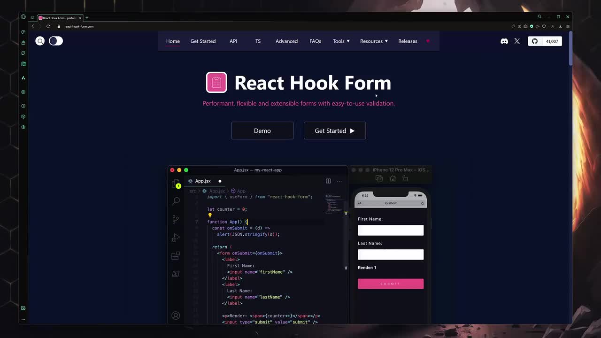Open the TS navigation item
This screenshot has width=601, height=338.
coord(258,41)
